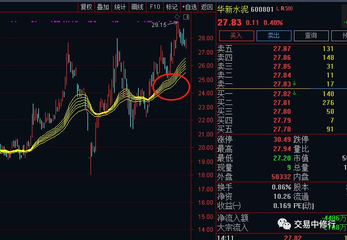Click the 29.15 high price label on the chart
Image resolution: width=347 pixels, height=240 pixels.
pyautogui.click(x=159, y=25)
